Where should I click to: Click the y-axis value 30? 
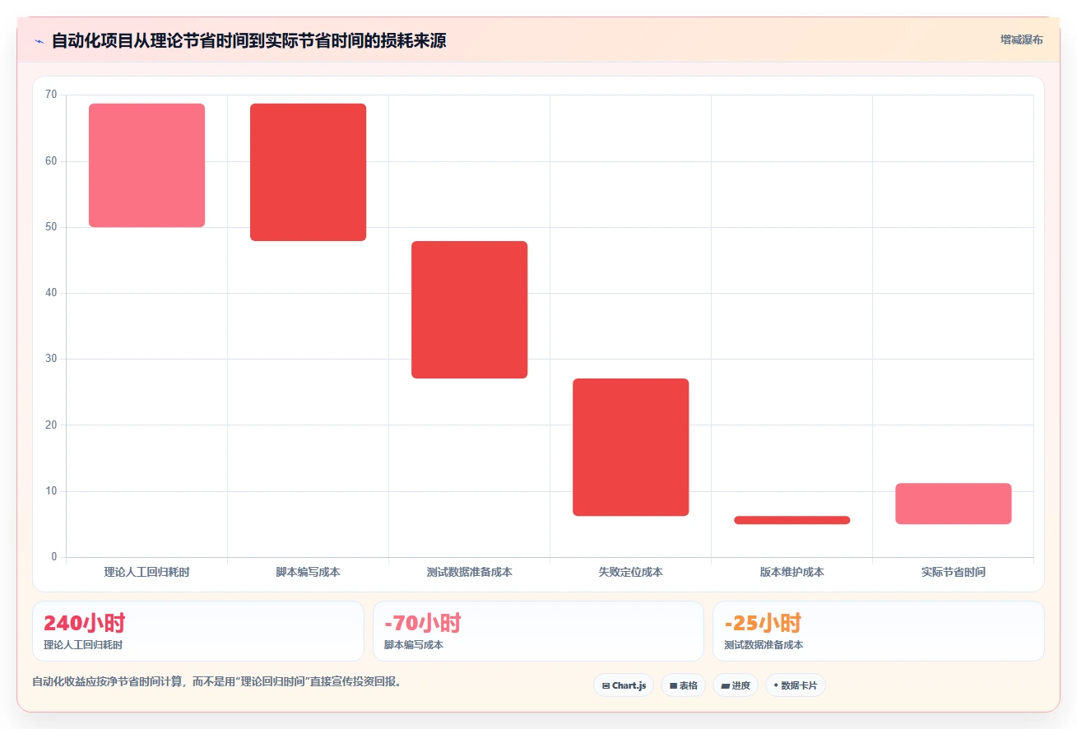(x=51, y=359)
